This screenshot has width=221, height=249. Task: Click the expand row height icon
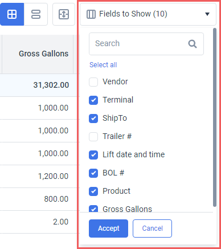[x=64, y=14]
